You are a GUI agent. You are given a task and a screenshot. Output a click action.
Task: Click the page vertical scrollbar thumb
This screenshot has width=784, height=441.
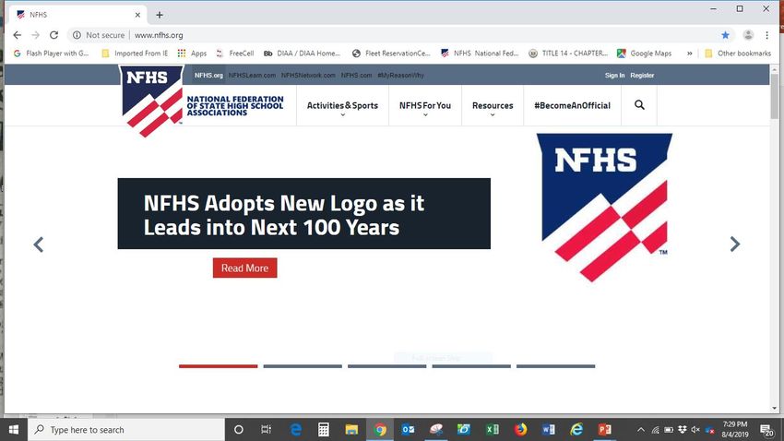point(774,96)
